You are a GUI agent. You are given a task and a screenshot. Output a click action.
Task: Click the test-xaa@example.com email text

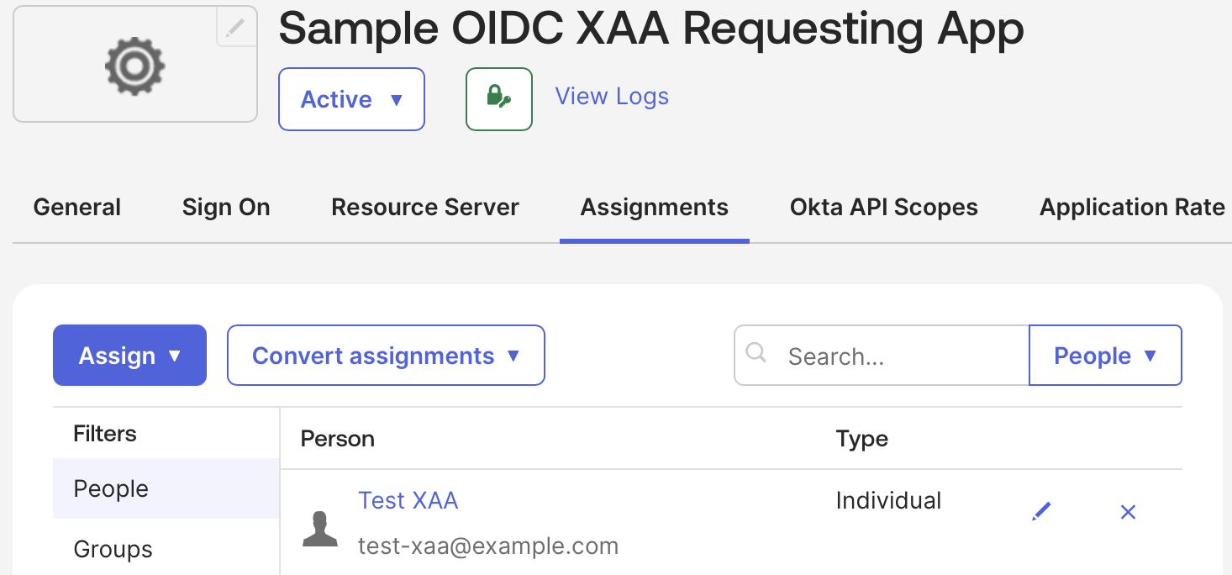[488, 546]
